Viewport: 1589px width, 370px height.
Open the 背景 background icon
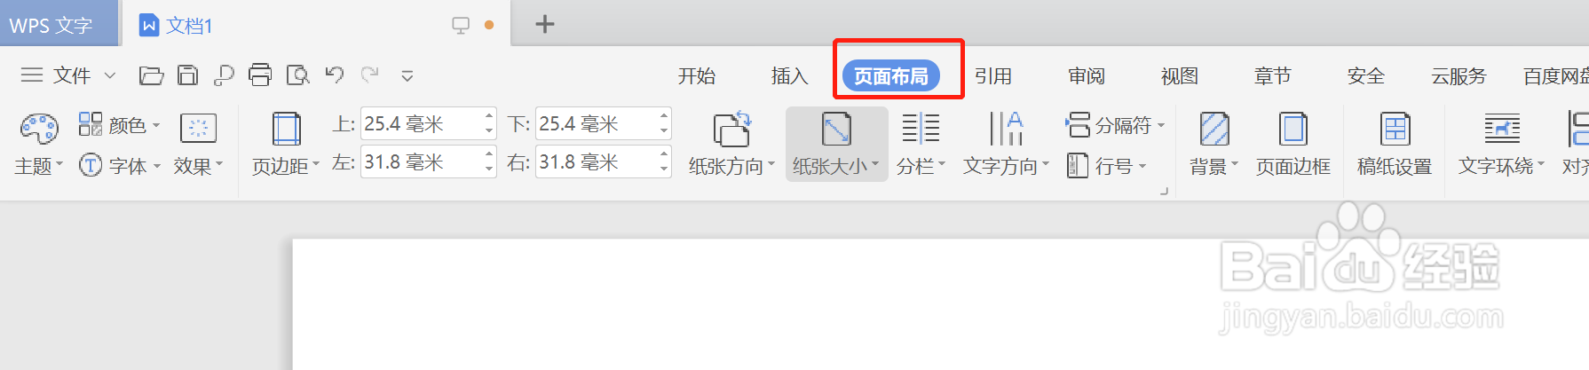tap(1214, 129)
